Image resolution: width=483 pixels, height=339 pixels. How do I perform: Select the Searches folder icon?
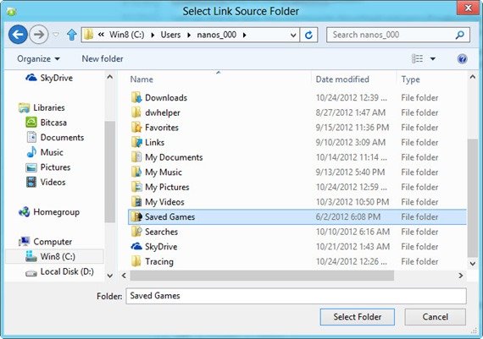point(136,232)
